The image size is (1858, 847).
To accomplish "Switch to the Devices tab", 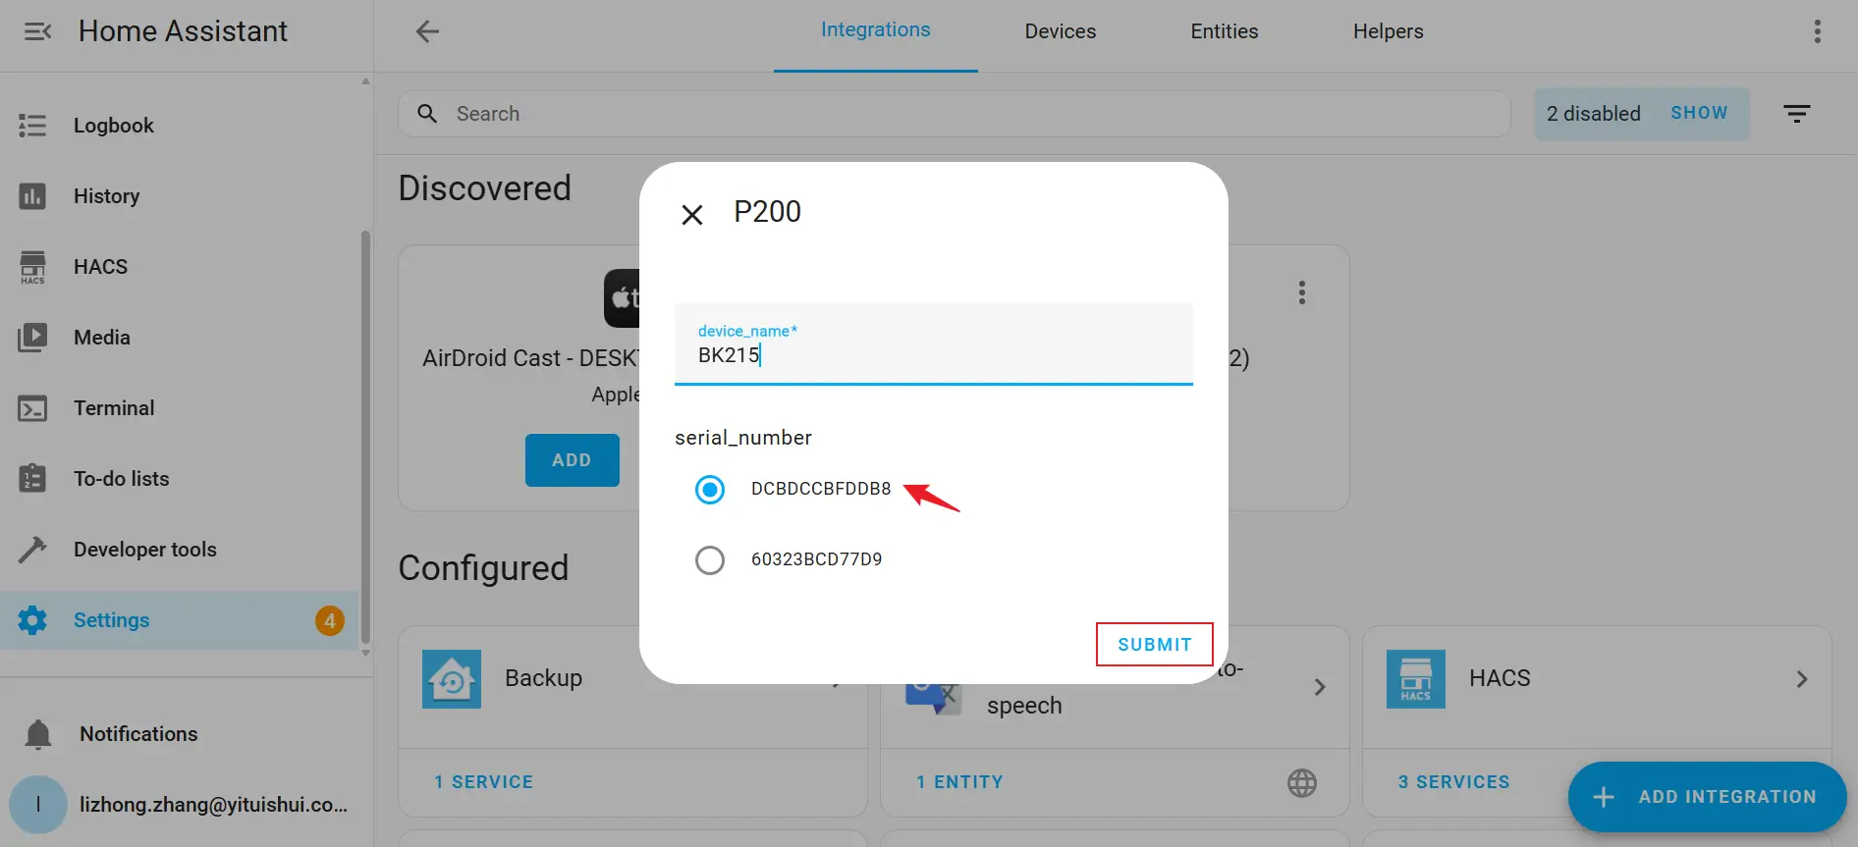I will pos(1060,31).
